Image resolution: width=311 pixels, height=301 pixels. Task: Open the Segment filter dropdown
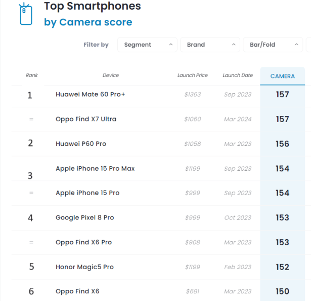point(147,45)
